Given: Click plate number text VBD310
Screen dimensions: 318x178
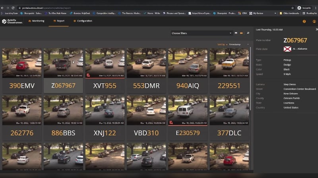Looking at the screenshot, I should pyautogui.click(x=146, y=133).
